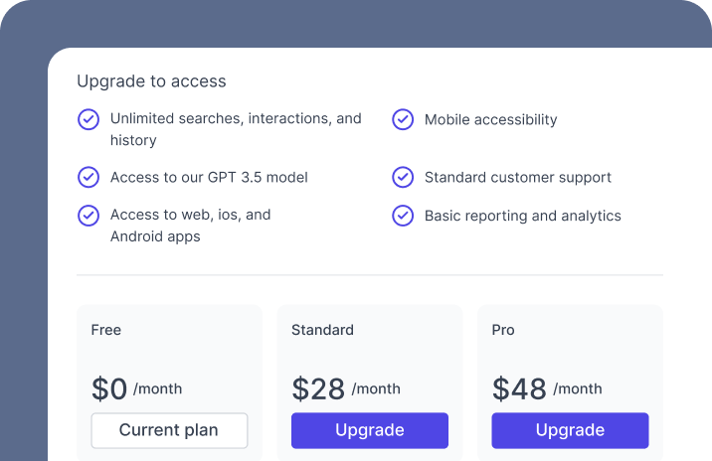Click the $48 /month price
The image size is (712, 461).
(547, 388)
